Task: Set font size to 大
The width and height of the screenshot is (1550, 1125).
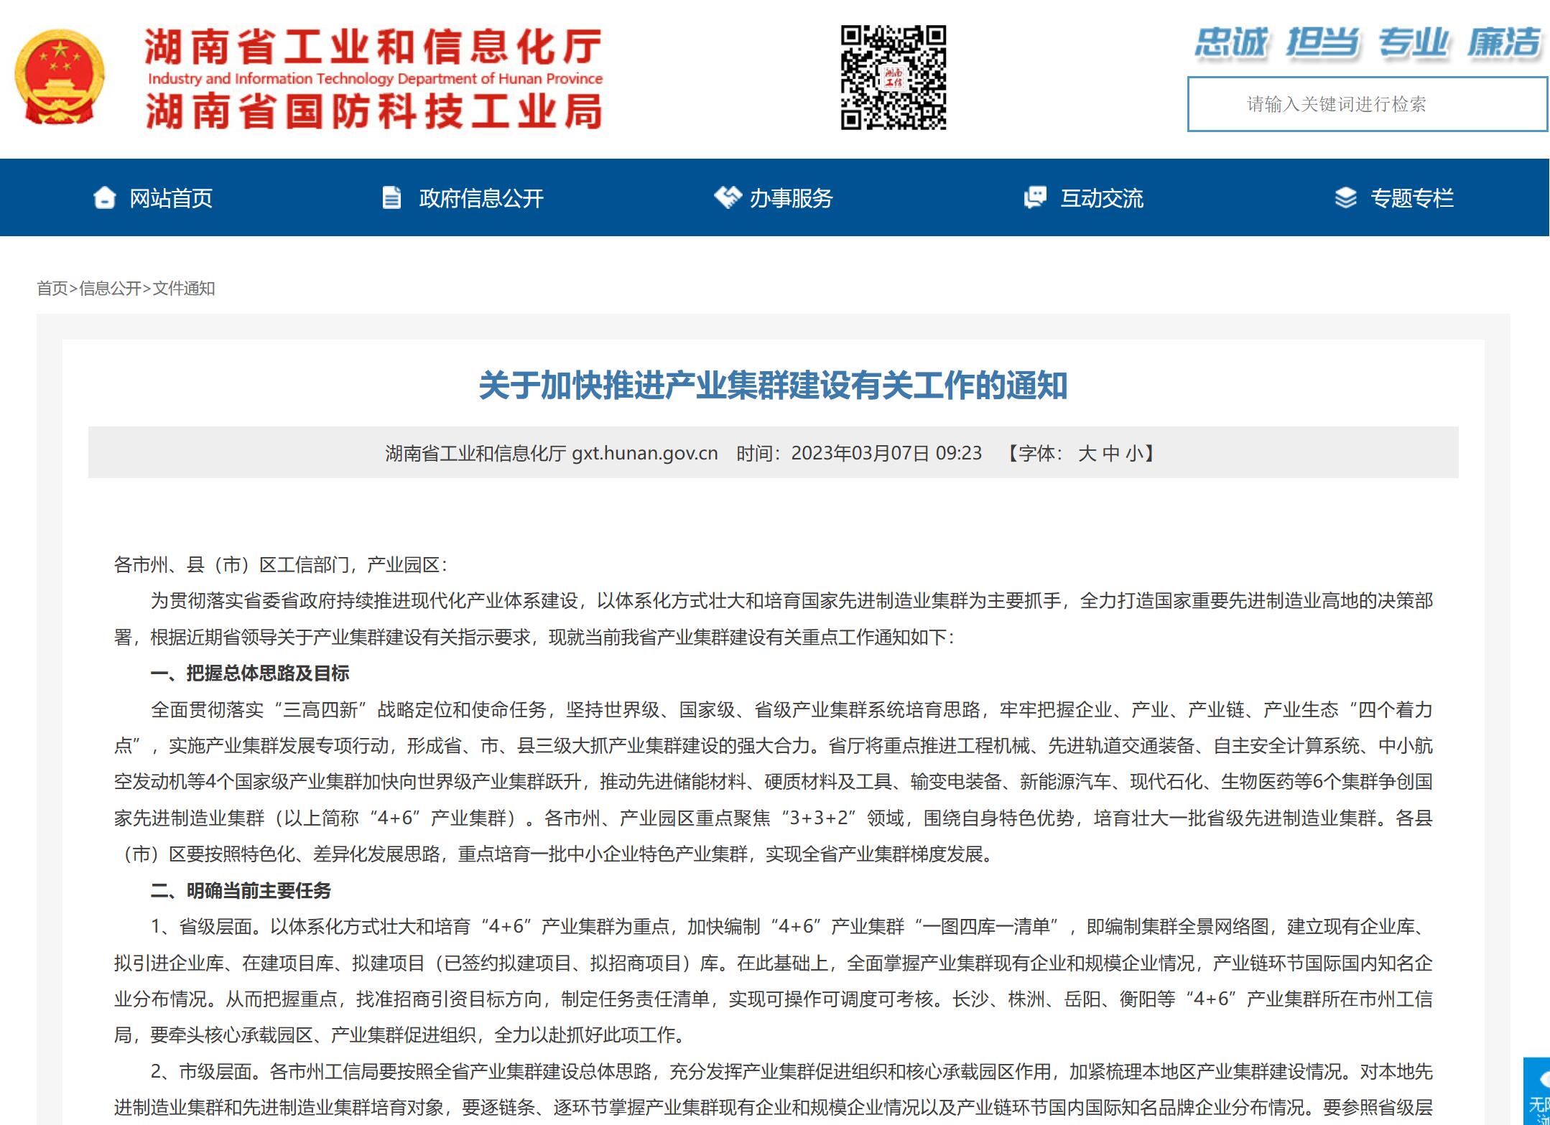Action: pyautogui.click(x=1087, y=454)
